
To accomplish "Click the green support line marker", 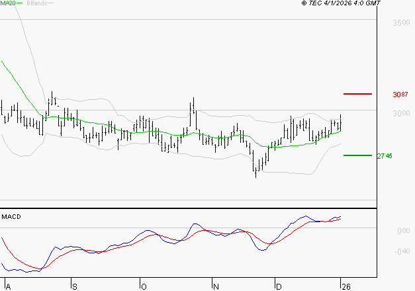I will [x=358, y=155].
